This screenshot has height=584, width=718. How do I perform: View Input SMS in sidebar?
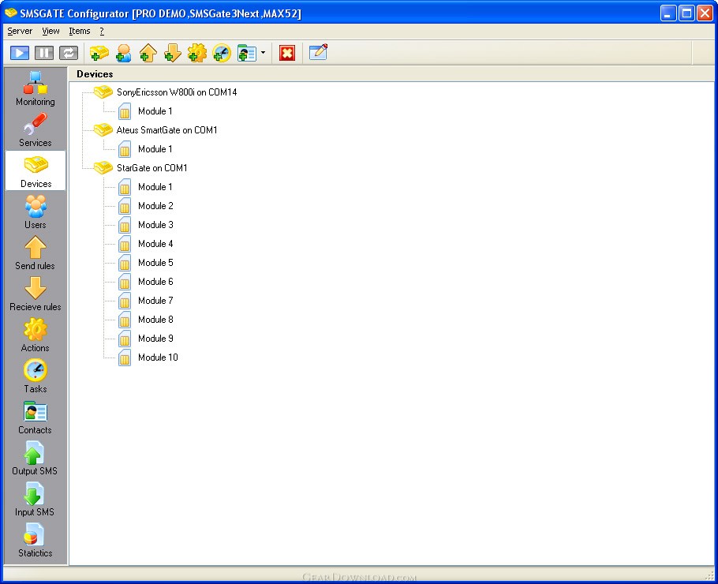36,499
